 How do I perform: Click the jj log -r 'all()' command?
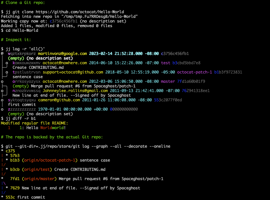pos(25,49)
